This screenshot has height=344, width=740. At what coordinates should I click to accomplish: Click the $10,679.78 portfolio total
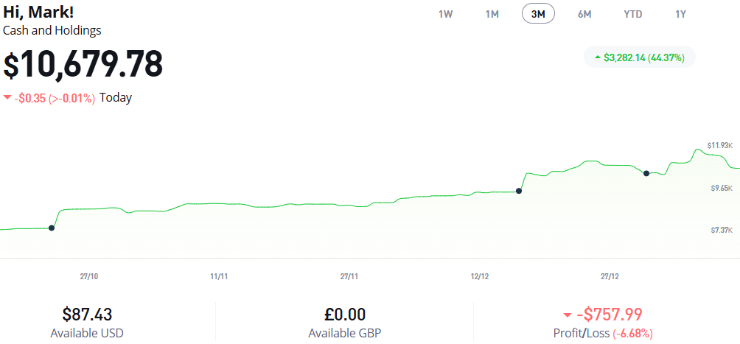pyautogui.click(x=83, y=65)
